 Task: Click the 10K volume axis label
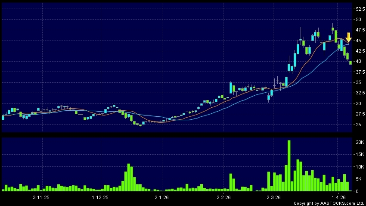tap(359, 167)
